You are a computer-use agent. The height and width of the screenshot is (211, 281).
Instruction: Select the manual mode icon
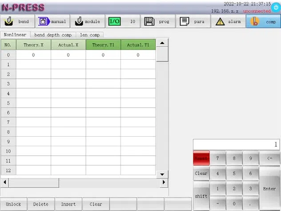point(44,21)
